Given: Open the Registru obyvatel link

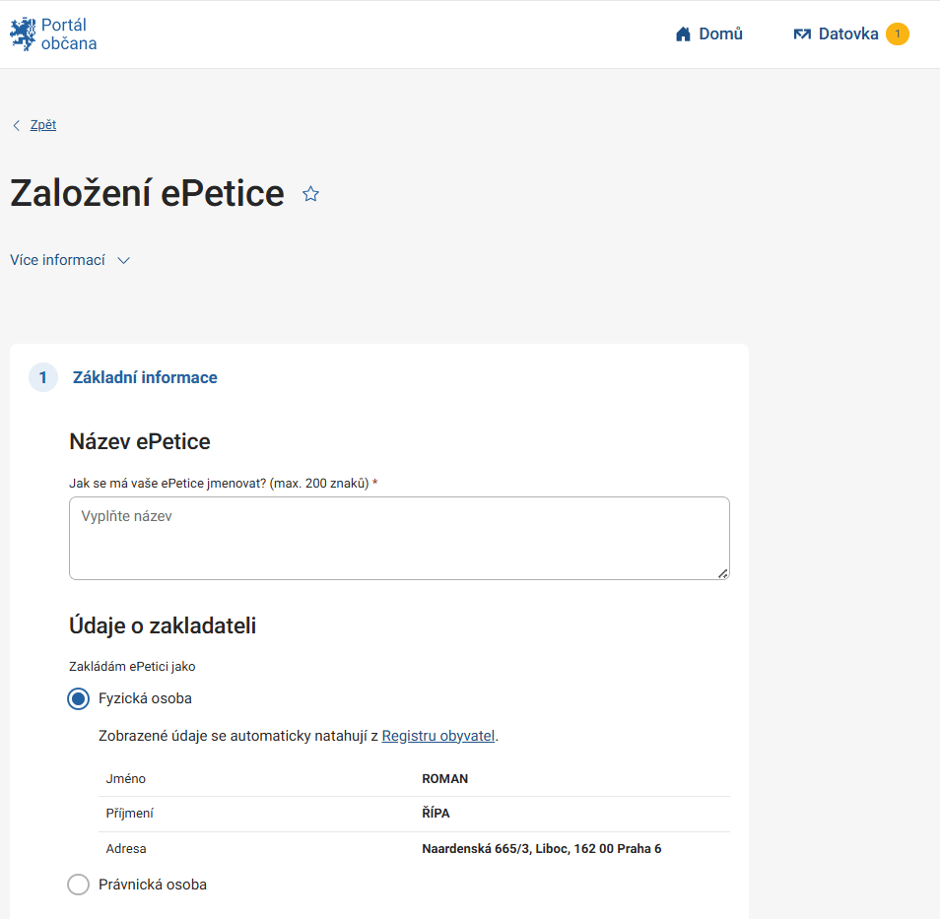Looking at the screenshot, I should tap(438, 736).
